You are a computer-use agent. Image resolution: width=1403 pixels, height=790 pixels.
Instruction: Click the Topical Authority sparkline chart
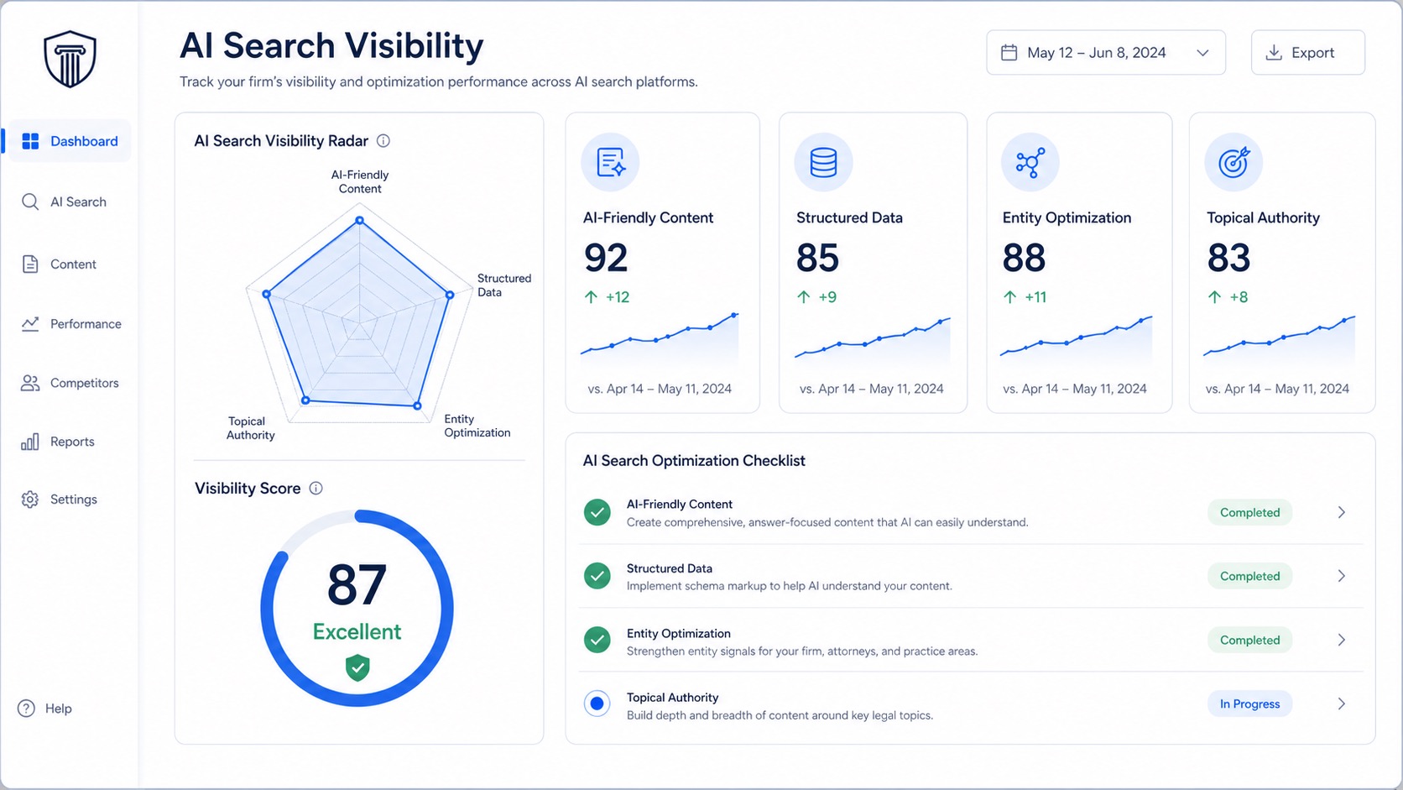(x=1280, y=339)
